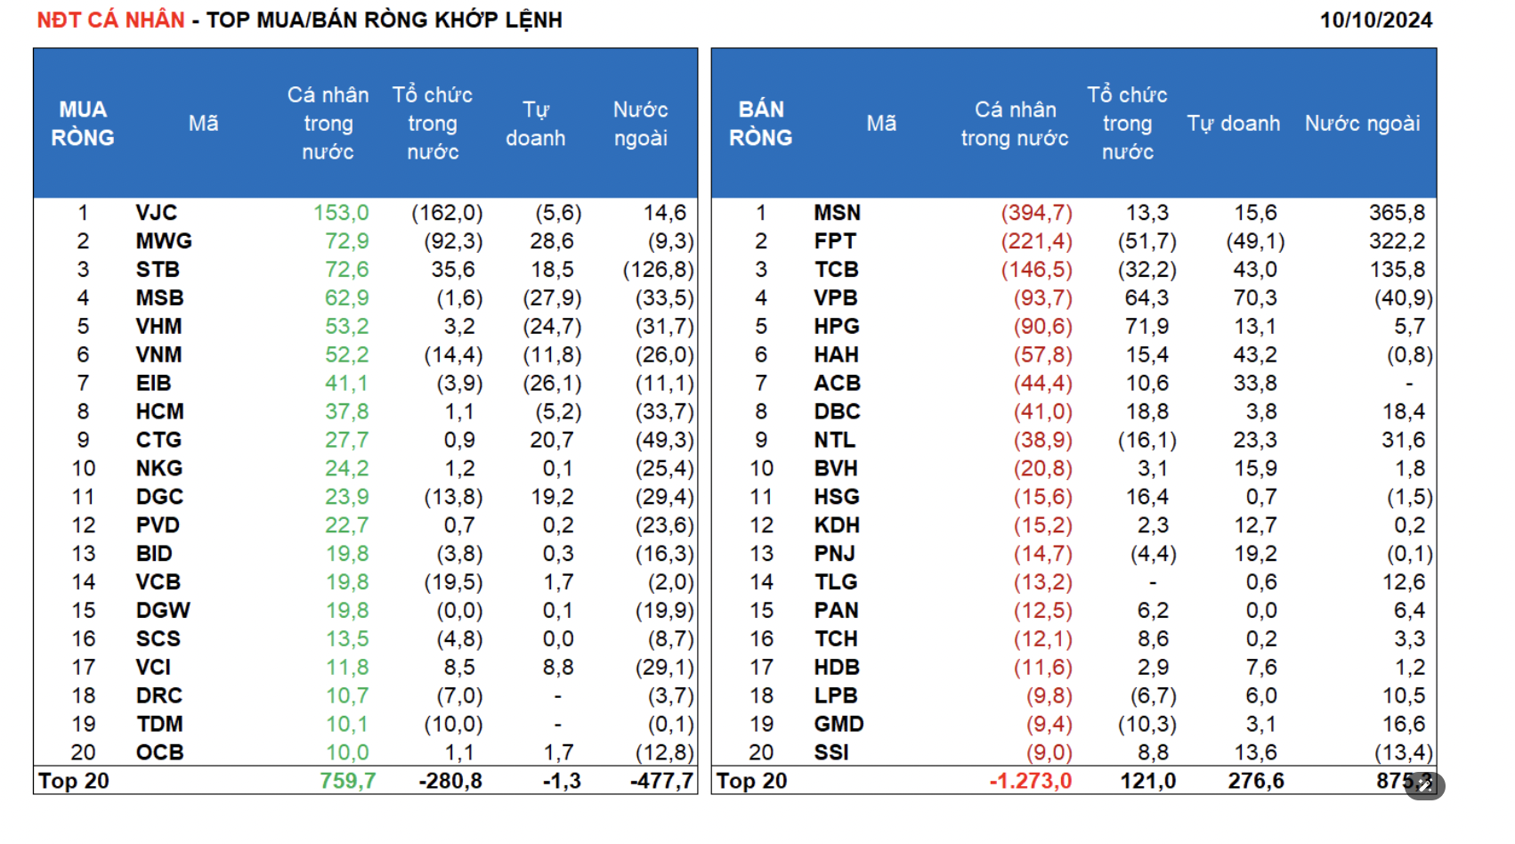Click the STB ticker symbol
This screenshot has height=844, width=1515.
tap(158, 270)
